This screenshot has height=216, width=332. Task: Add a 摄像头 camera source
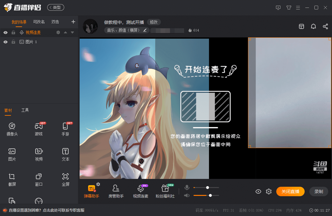12,129
